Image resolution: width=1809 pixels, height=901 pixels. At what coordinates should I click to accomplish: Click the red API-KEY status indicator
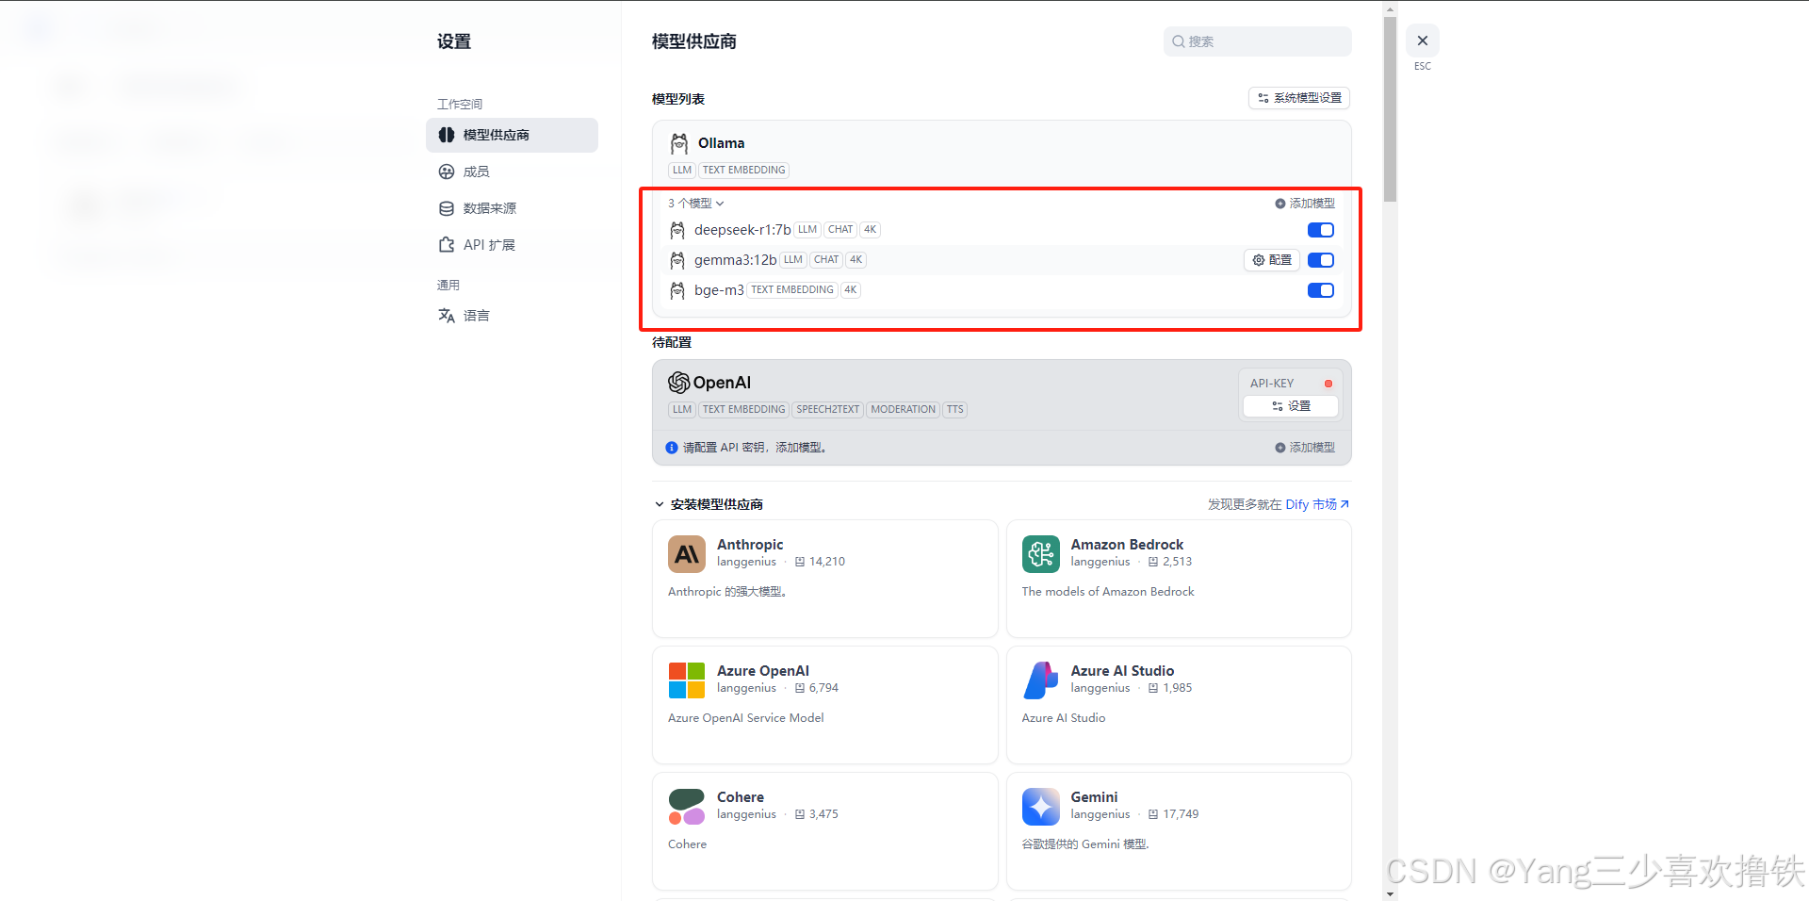(1328, 384)
